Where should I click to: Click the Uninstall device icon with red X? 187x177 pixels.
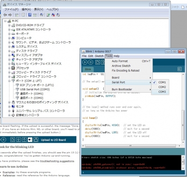(x=53, y=15)
